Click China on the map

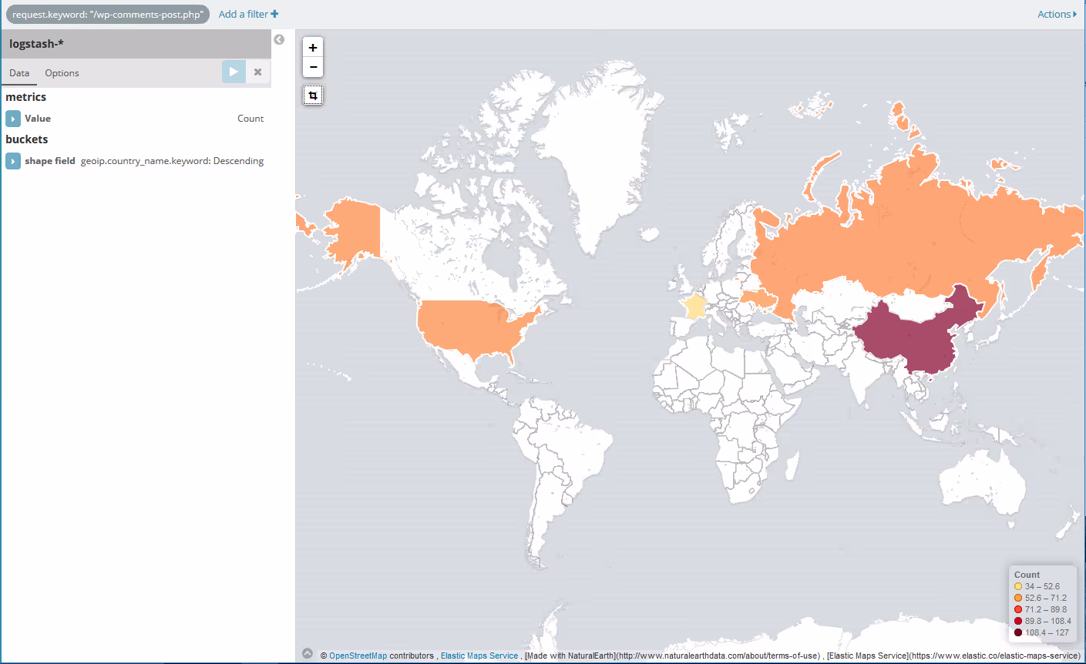point(909,339)
